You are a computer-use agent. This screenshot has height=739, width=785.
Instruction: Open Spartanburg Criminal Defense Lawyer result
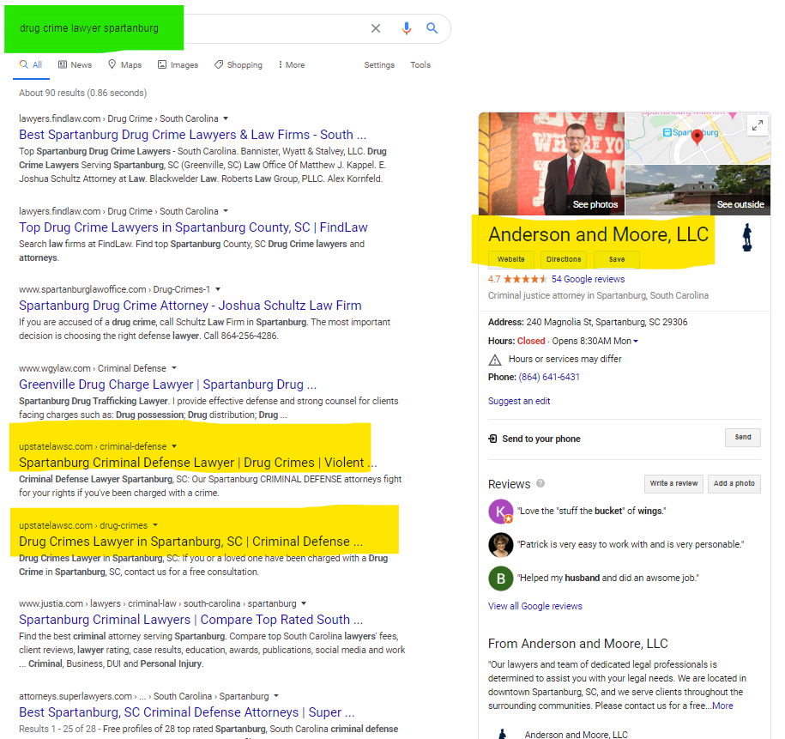click(x=198, y=463)
